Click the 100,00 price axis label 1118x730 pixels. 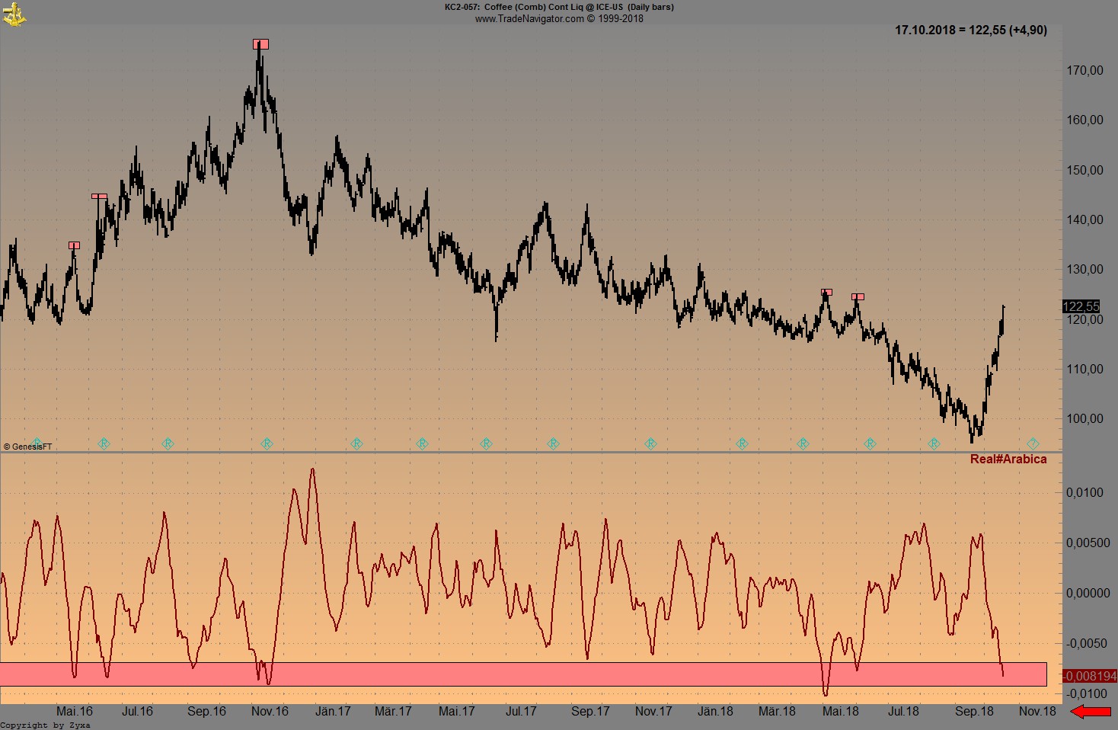(x=1084, y=418)
